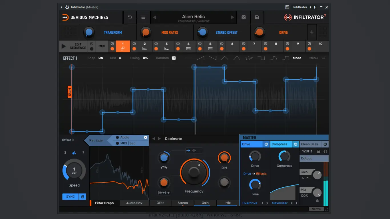Image resolution: width=390 pixels, height=219 pixels.
Task: Click the undo arrow in the header
Action: (130, 17)
